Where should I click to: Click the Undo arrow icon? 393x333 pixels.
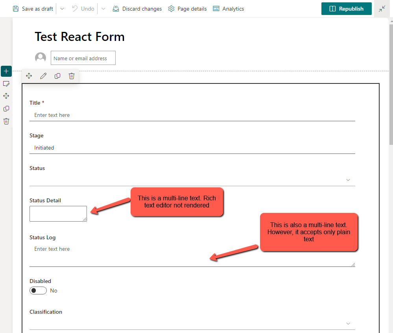83,8
